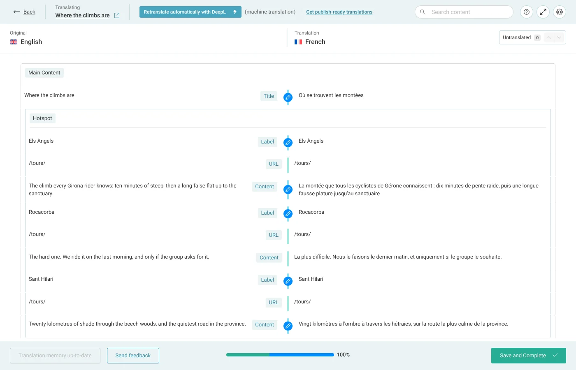Screen dimensions: 576x370
Task: Click translated URL under Els Àngels
Action: [302, 163]
